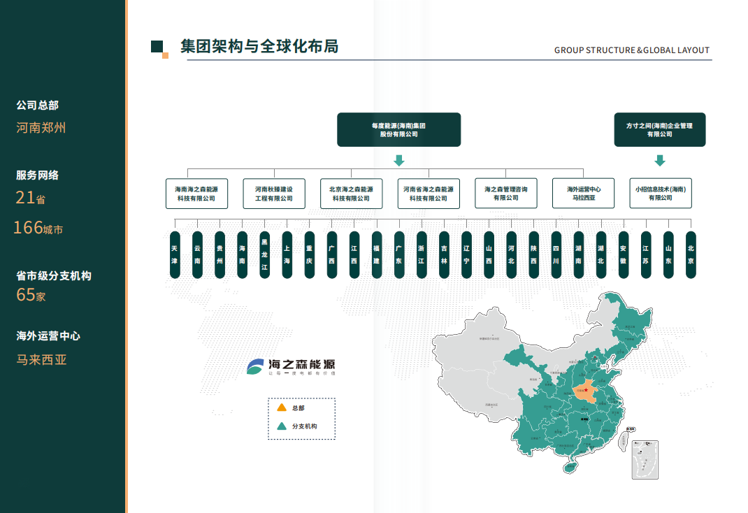The image size is (748, 513).
Task: Select the 福建 province pill
Action: coord(377,254)
